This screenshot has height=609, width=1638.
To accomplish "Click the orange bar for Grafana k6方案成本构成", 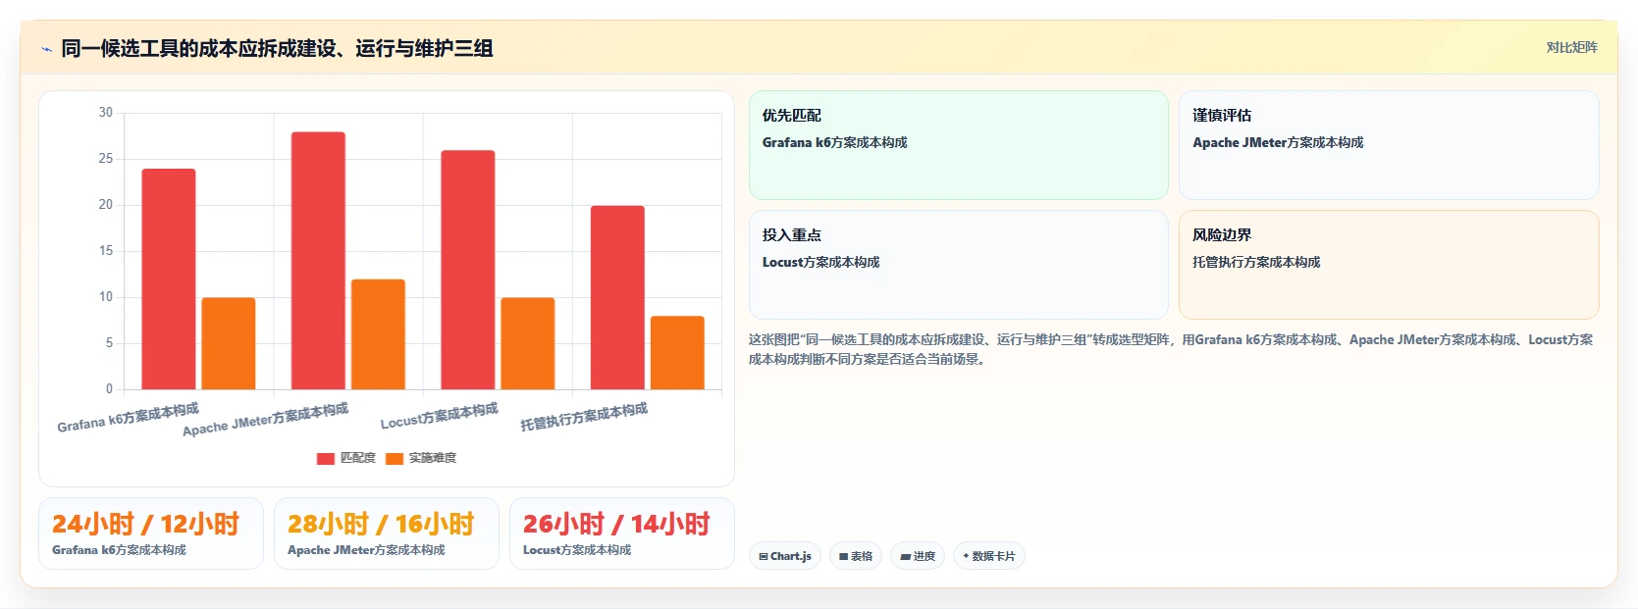I will click(x=229, y=343).
